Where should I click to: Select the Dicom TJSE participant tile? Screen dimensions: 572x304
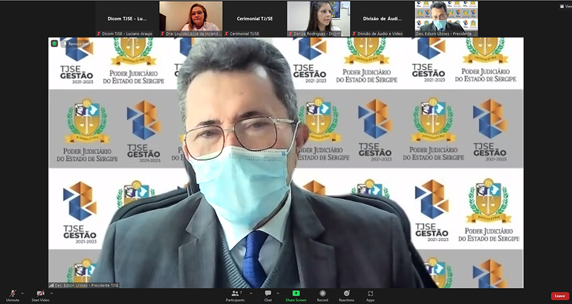click(127, 18)
